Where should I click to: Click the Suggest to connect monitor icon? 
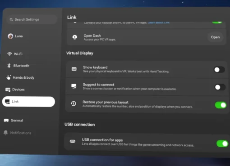[x=74, y=86]
